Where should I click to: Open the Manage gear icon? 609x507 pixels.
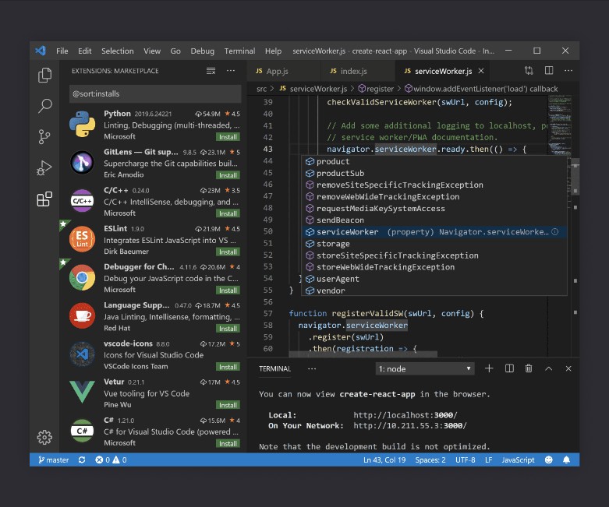(44, 437)
